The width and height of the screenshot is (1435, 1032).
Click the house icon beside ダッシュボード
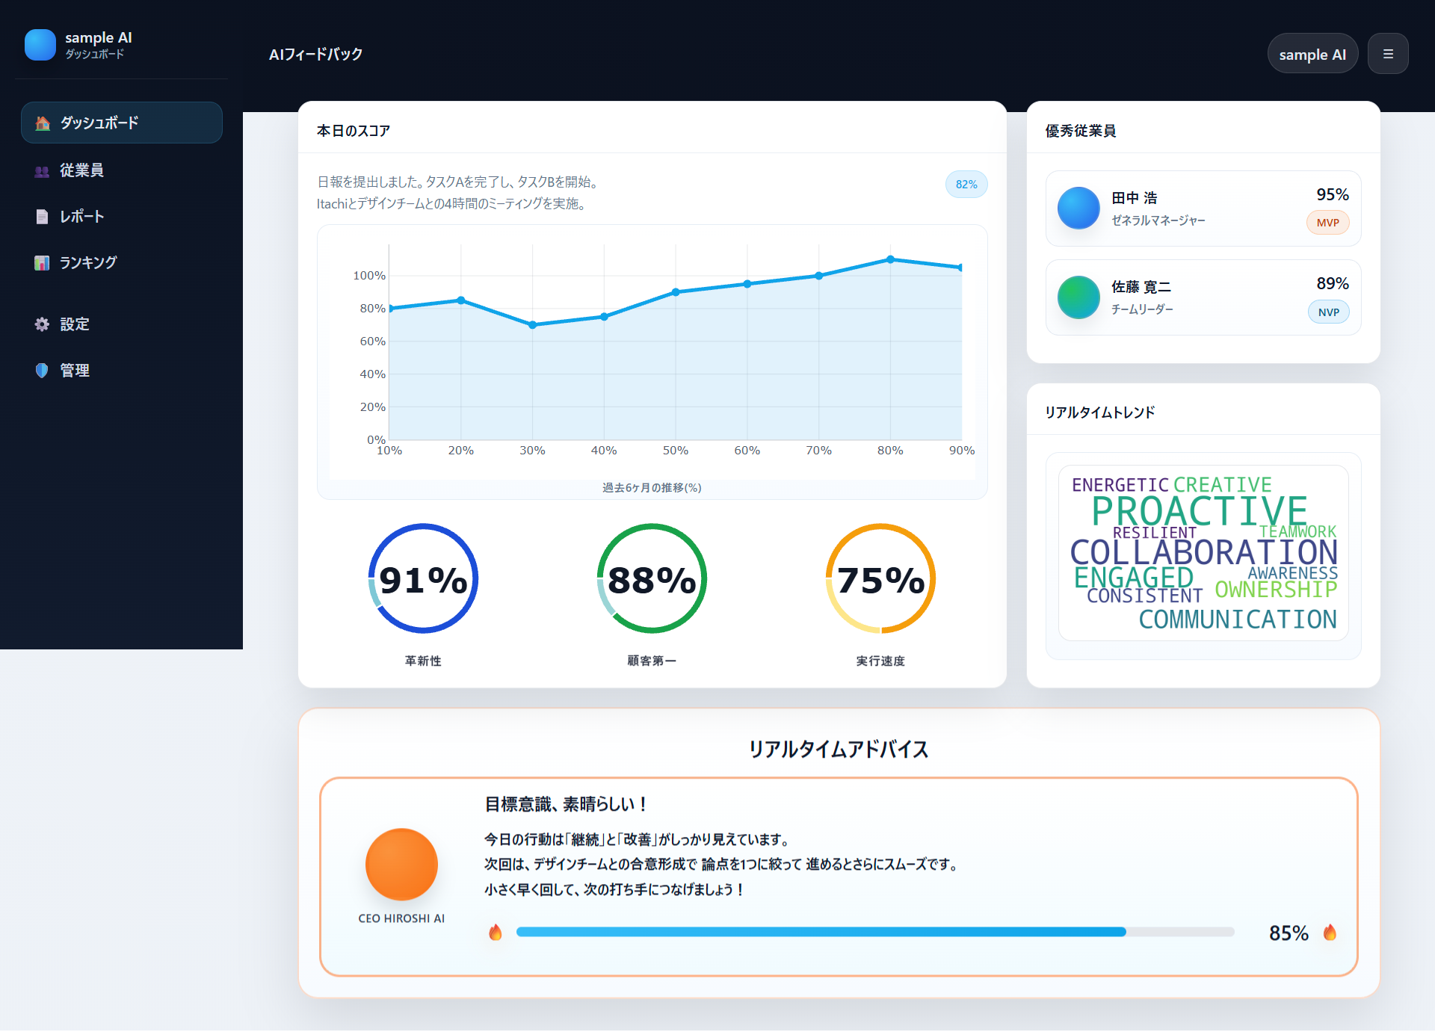(x=43, y=123)
